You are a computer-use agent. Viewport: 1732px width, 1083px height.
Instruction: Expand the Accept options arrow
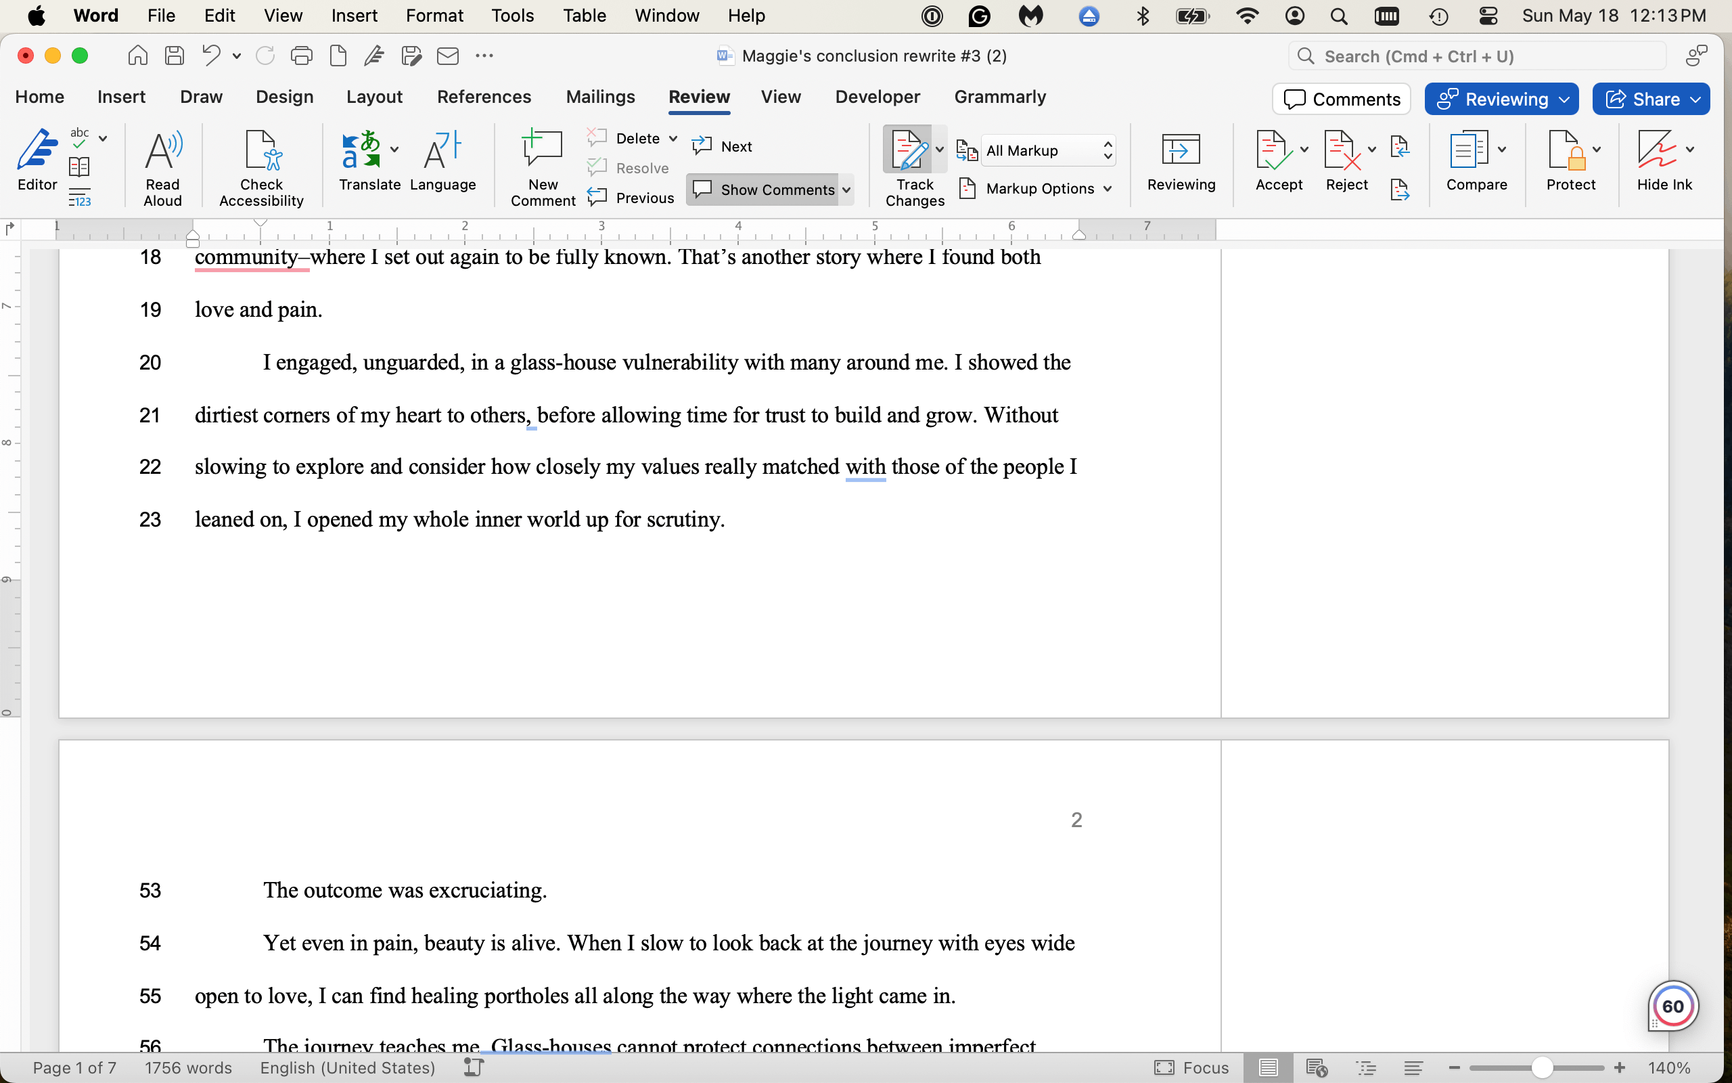click(x=1304, y=149)
